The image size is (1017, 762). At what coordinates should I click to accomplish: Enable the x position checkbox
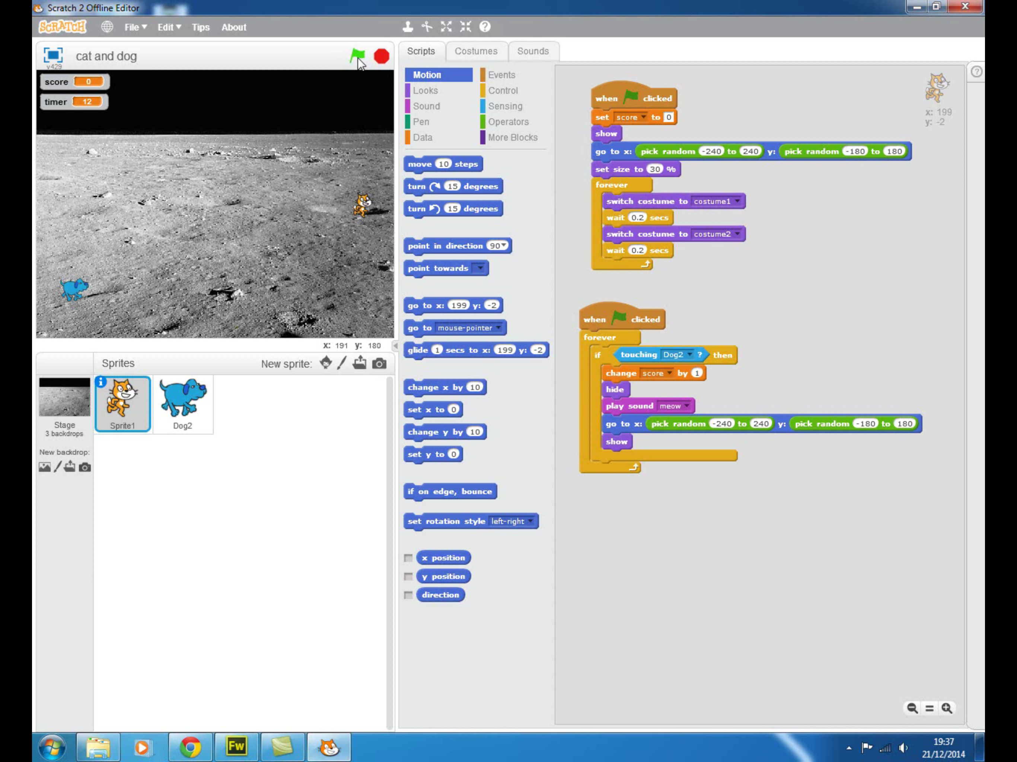click(x=408, y=558)
